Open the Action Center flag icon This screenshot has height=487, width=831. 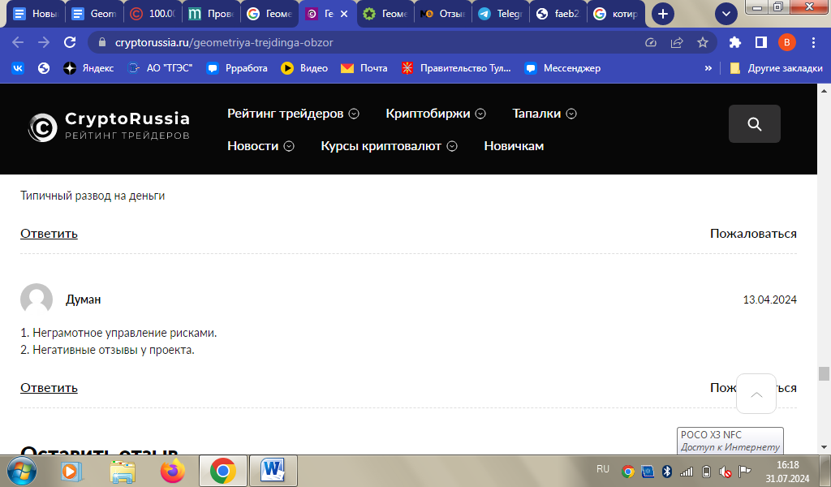[x=745, y=471]
